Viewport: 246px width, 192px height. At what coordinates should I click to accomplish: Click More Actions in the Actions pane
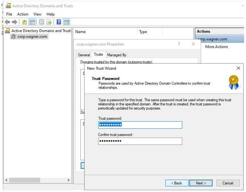[x=217, y=47]
